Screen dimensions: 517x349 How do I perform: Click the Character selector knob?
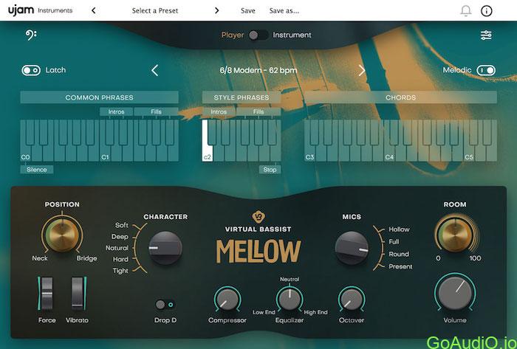(165, 248)
